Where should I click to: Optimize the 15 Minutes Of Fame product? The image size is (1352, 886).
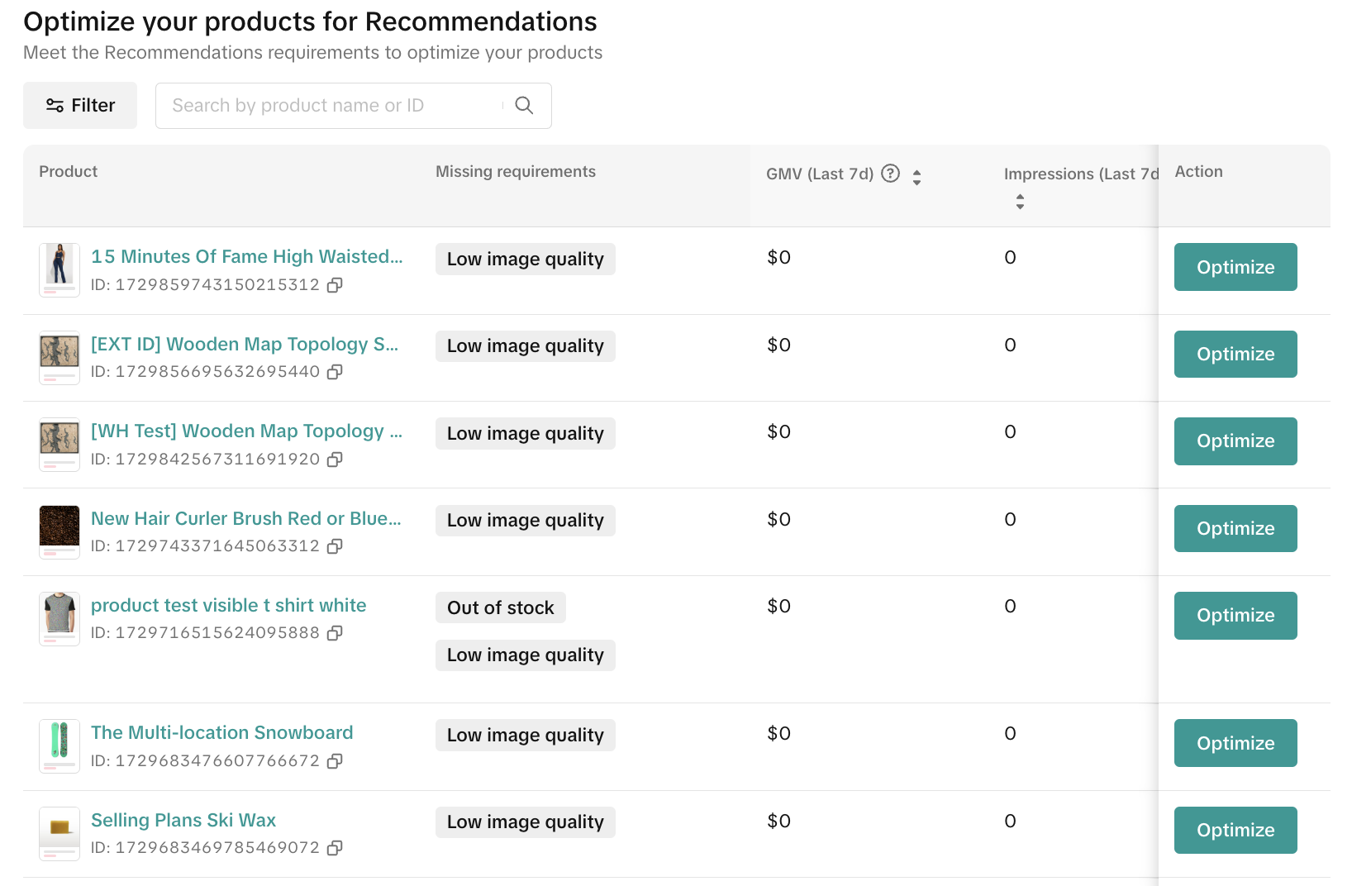click(1235, 267)
